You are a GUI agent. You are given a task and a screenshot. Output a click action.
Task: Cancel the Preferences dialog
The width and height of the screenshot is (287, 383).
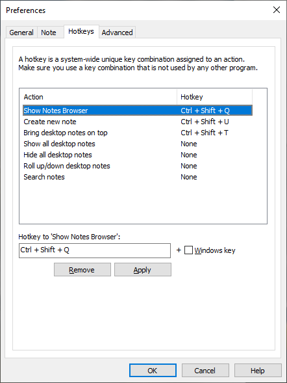[205, 371]
